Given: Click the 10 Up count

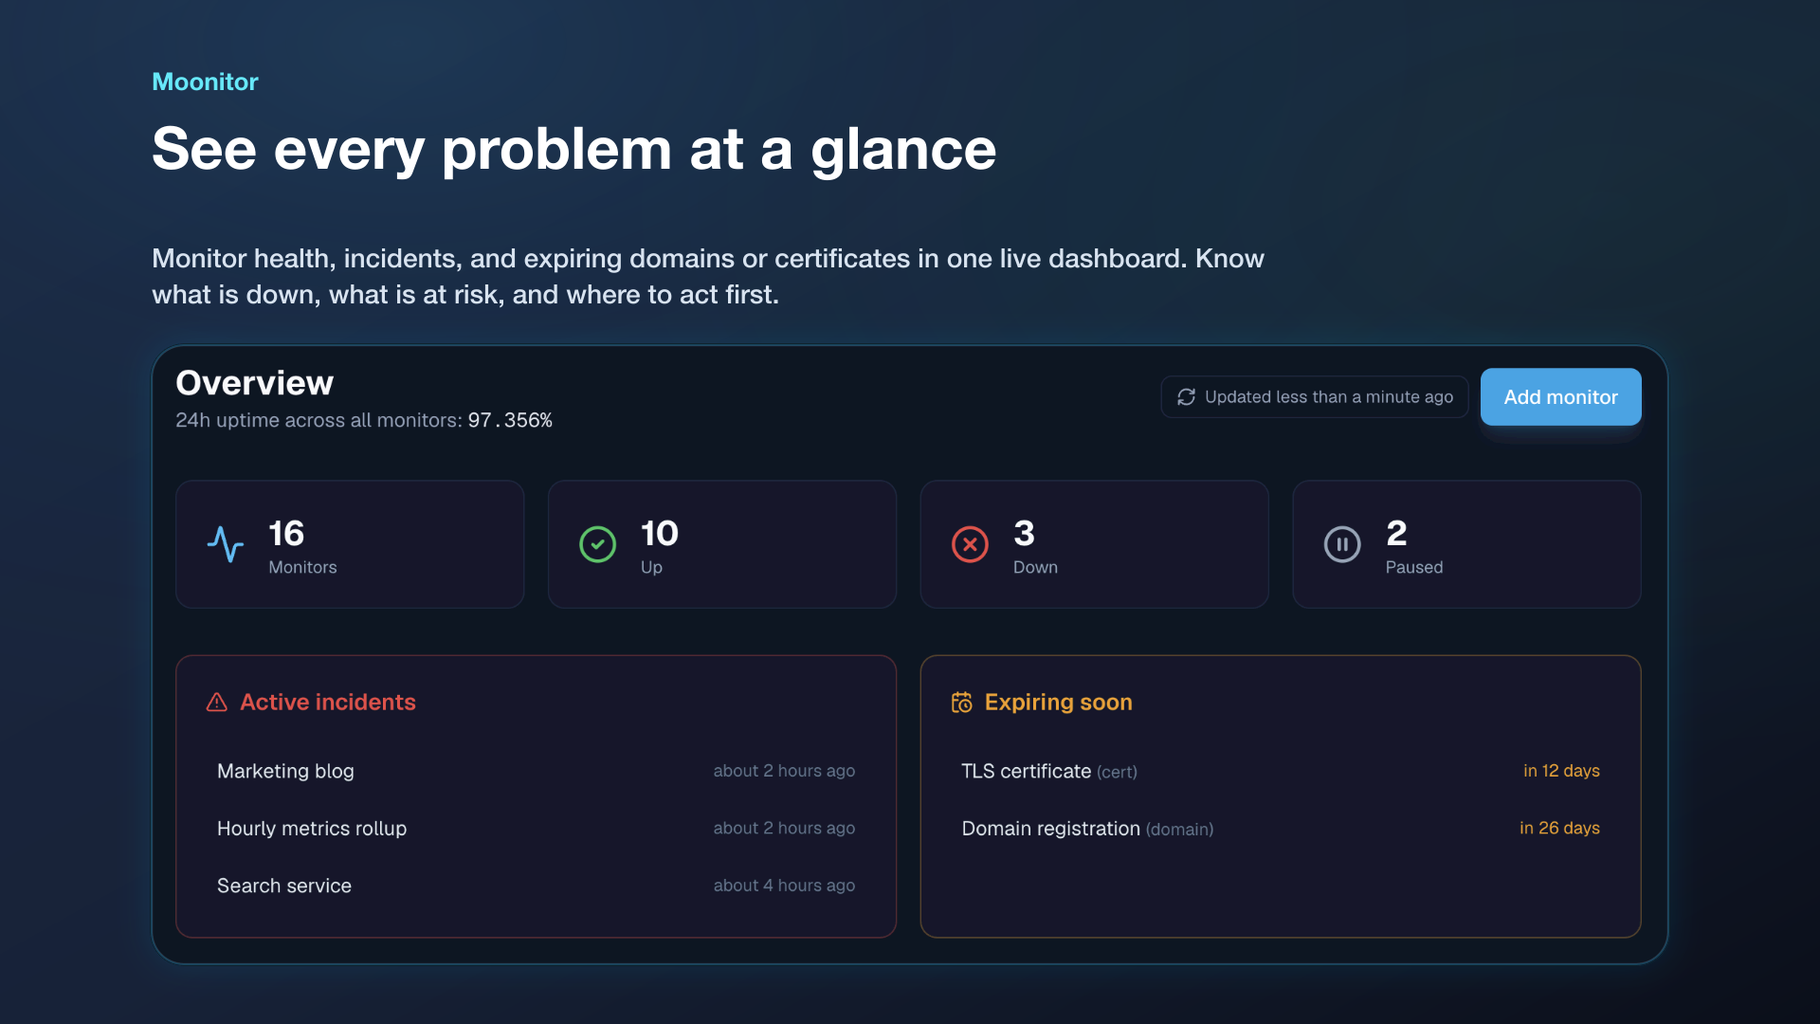Looking at the screenshot, I should pos(660,533).
